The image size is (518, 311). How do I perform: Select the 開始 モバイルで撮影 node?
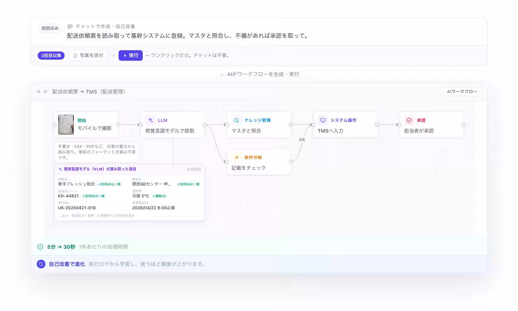86,124
